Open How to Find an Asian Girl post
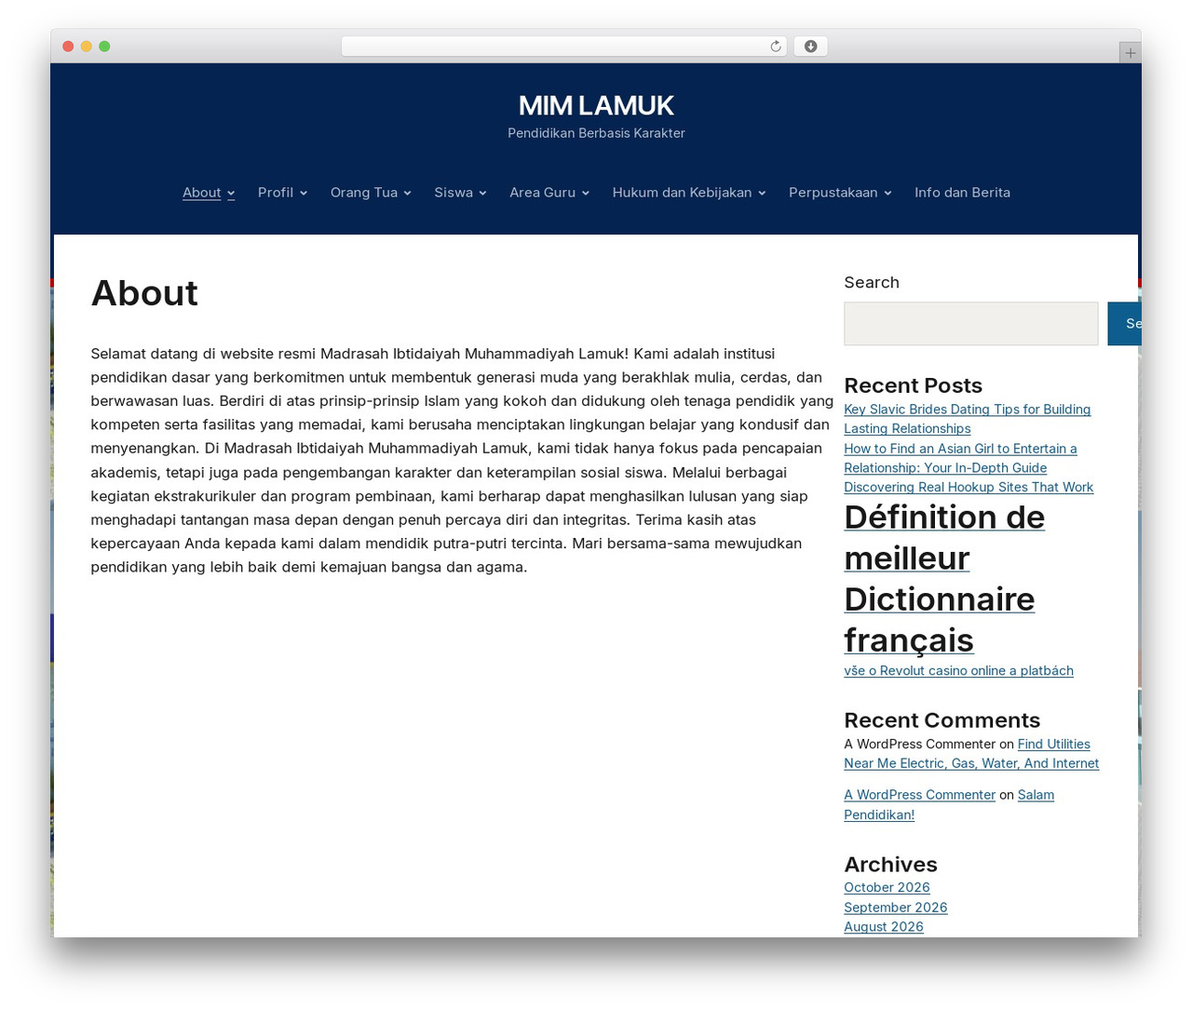The width and height of the screenshot is (1192, 1009). (960, 458)
